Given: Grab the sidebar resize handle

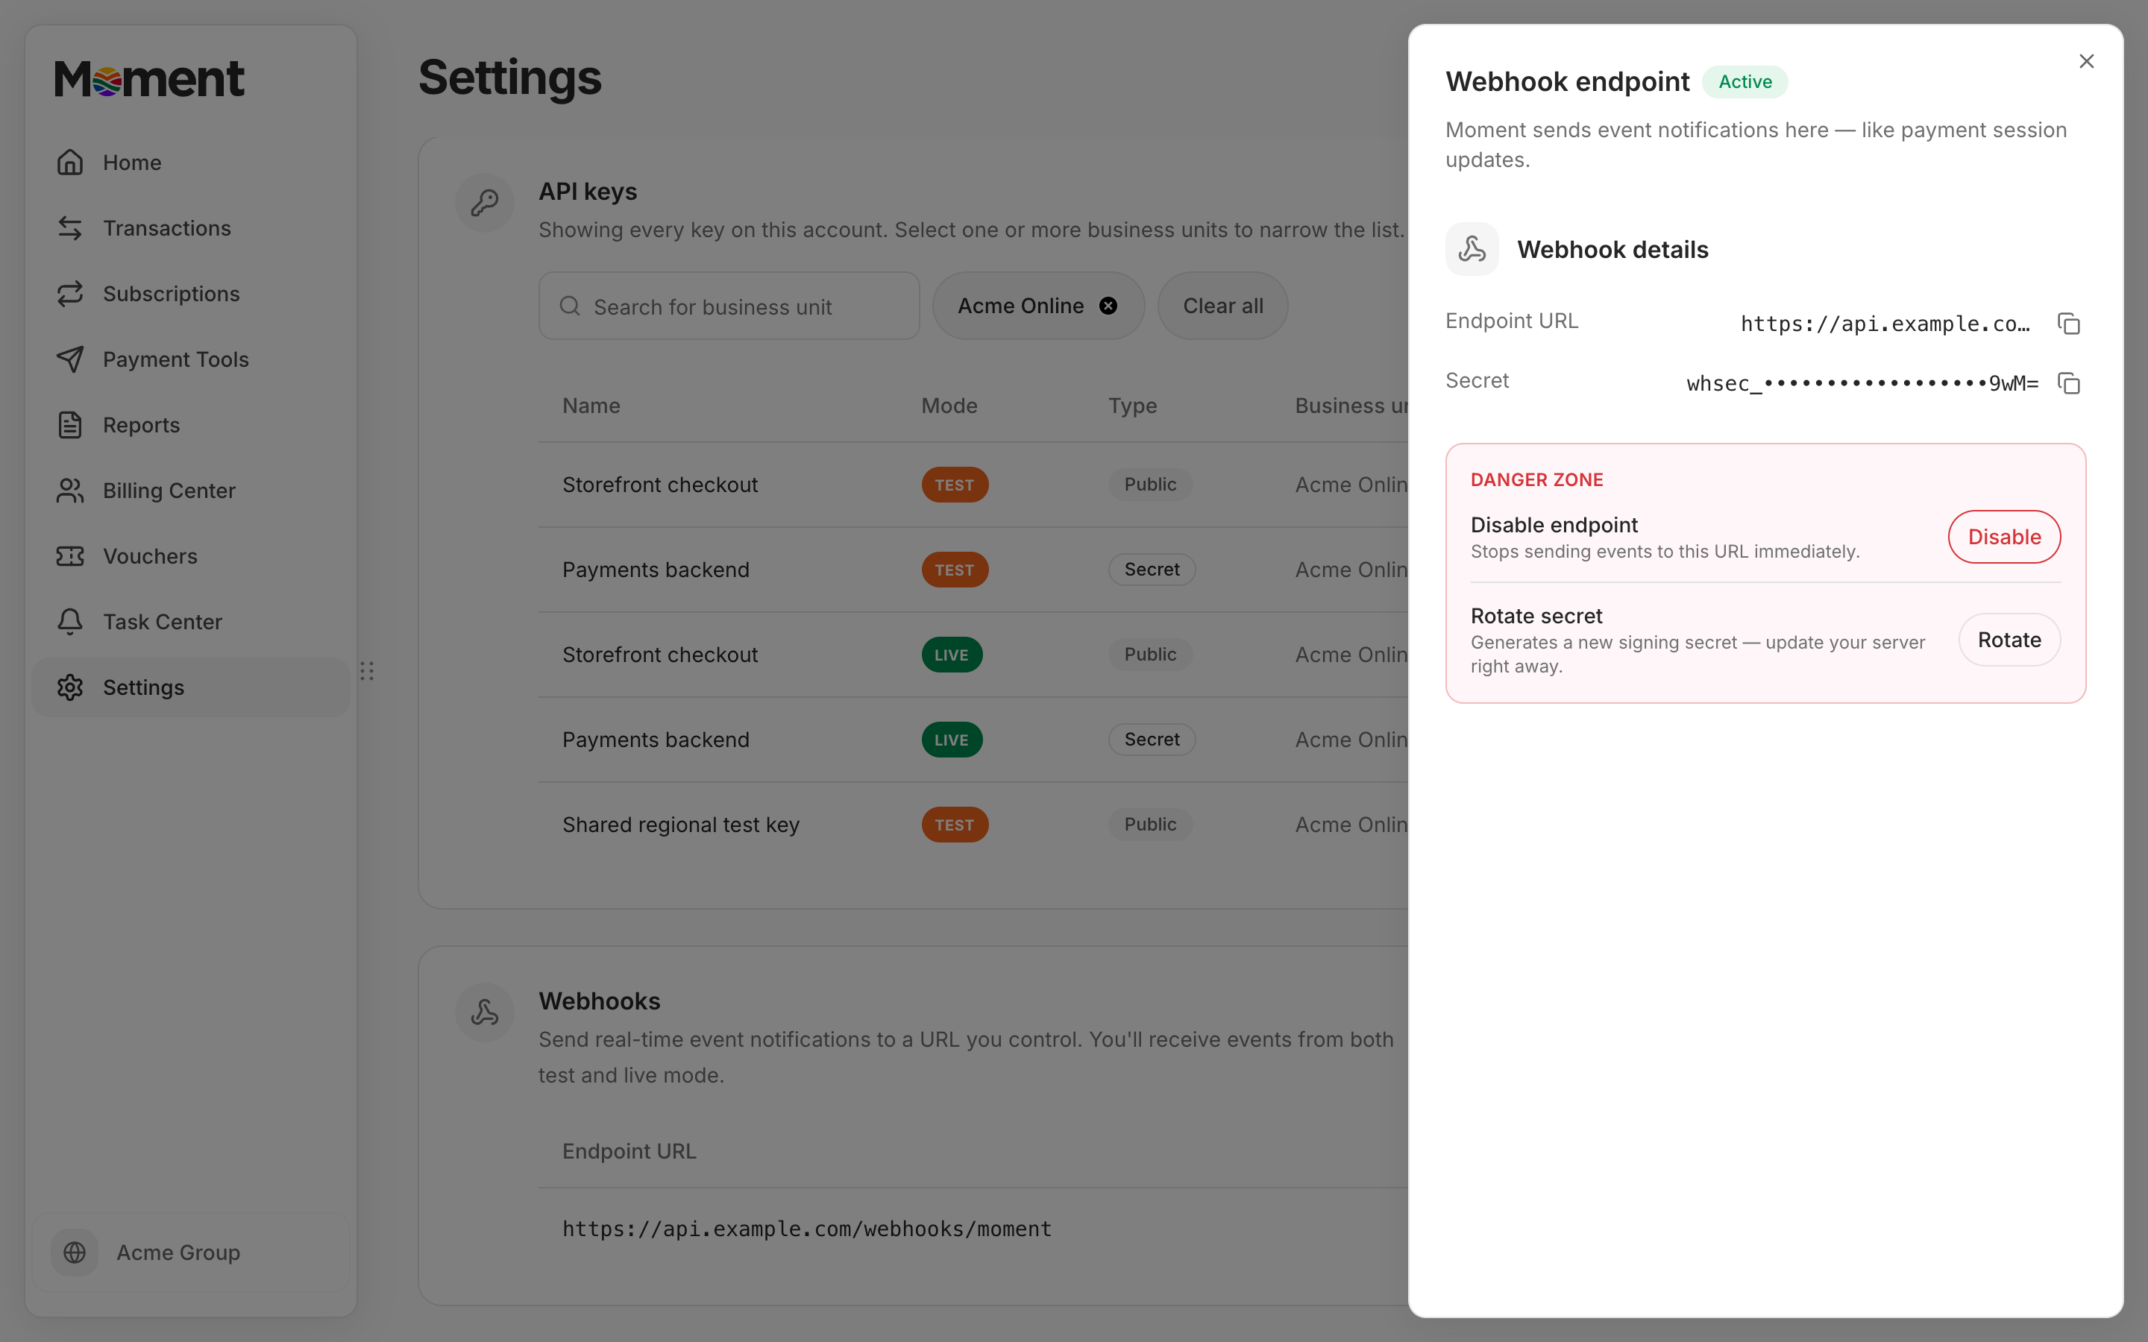Looking at the screenshot, I should pos(367,671).
